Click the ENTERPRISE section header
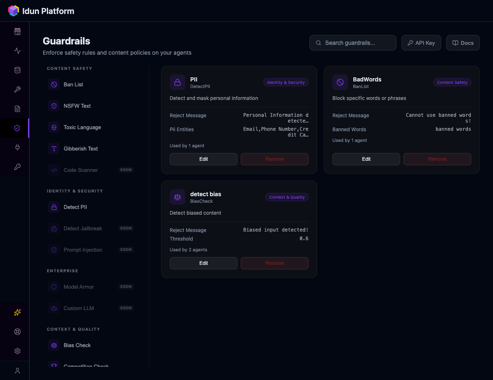Viewport: 493px width, 380px height. tap(62, 271)
